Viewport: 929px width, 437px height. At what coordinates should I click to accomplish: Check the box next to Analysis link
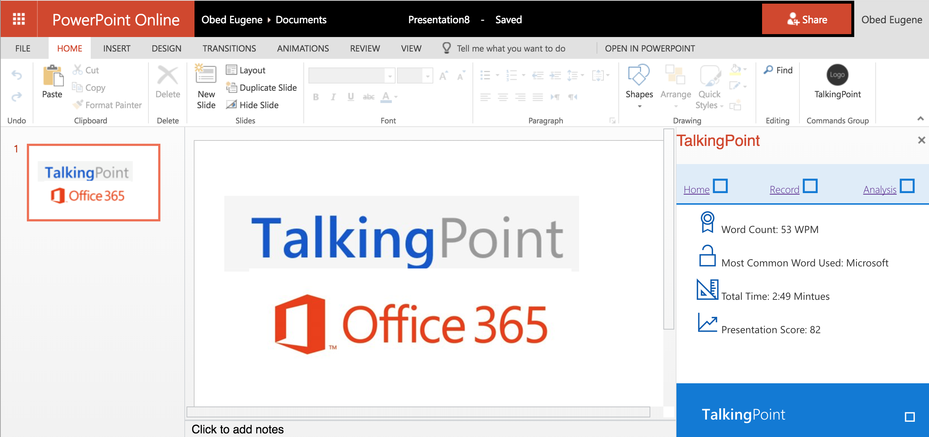[907, 186]
